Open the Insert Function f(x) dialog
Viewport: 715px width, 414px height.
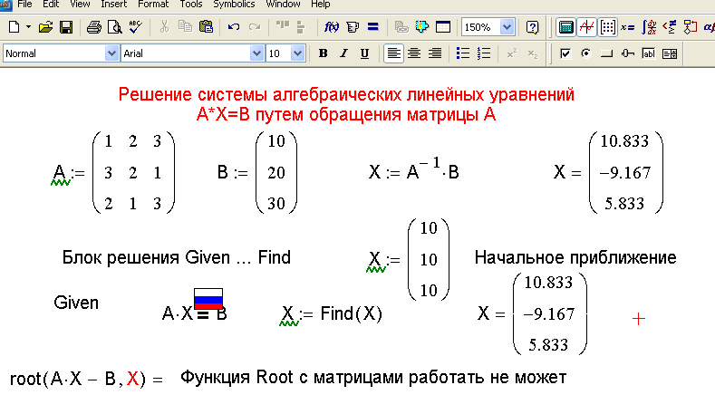pos(332,27)
